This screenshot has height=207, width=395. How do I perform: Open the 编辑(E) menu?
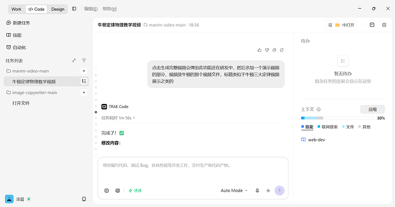(90, 9)
